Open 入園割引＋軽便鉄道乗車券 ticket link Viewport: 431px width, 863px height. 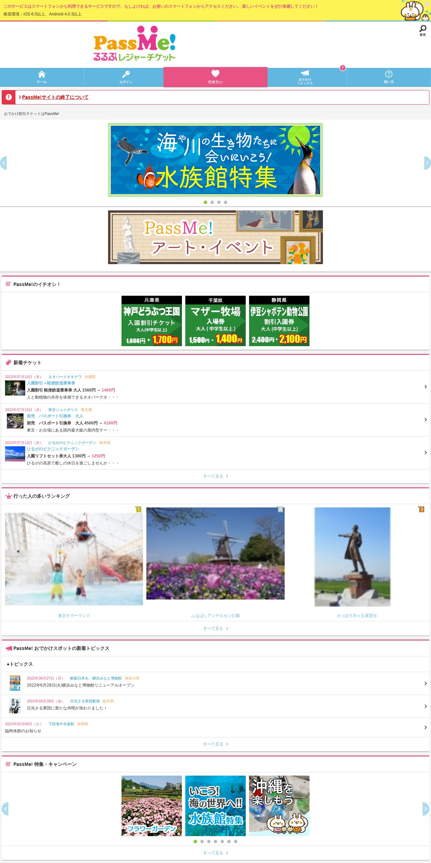click(x=51, y=383)
